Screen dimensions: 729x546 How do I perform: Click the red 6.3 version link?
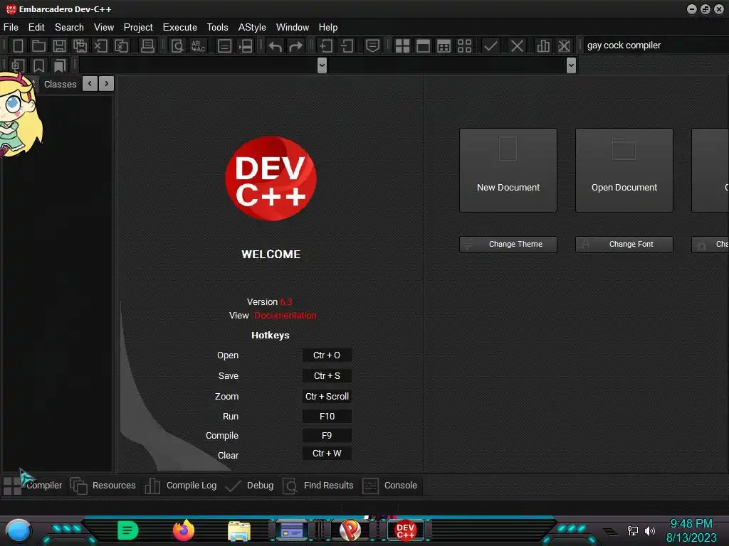click(286, 301)
